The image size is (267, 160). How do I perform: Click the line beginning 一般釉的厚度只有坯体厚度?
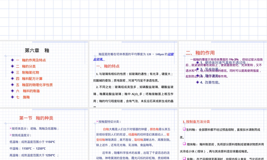click(226, 59)
